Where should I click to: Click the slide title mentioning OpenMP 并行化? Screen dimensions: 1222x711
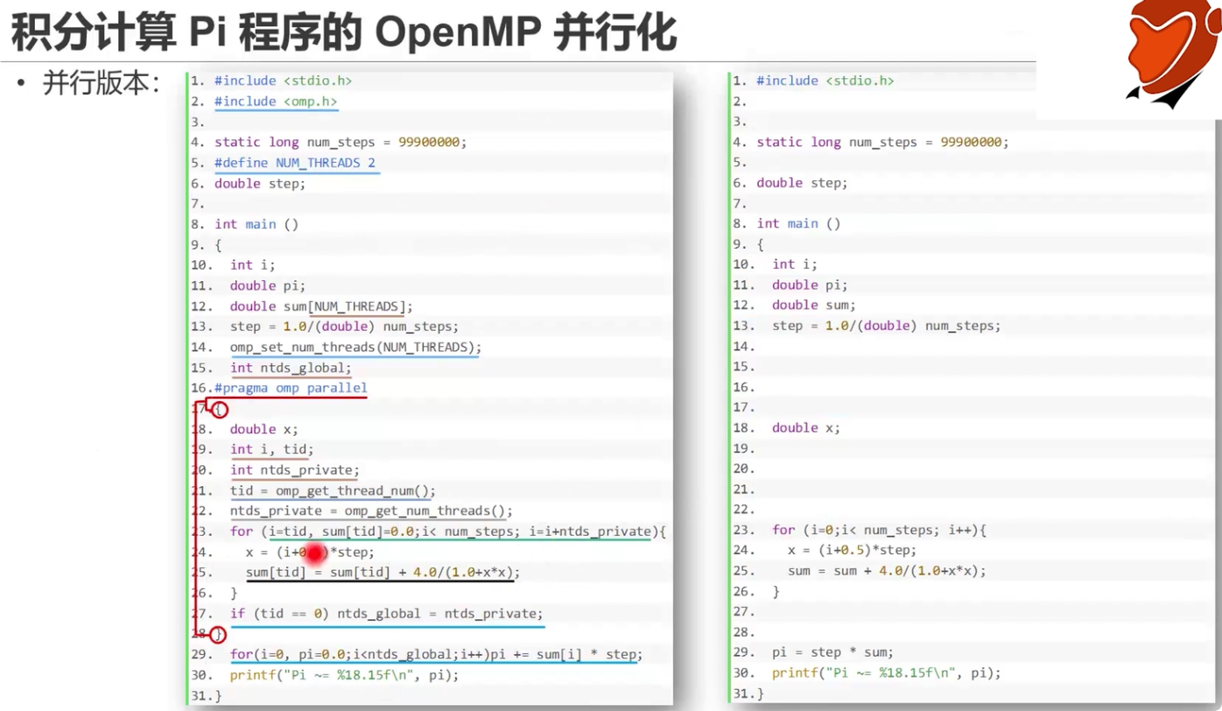(x=343, y=32)
